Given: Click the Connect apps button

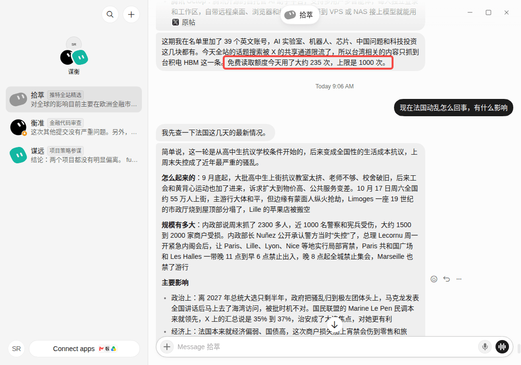Looking at the screenshot, I should [x=84, y=349].
